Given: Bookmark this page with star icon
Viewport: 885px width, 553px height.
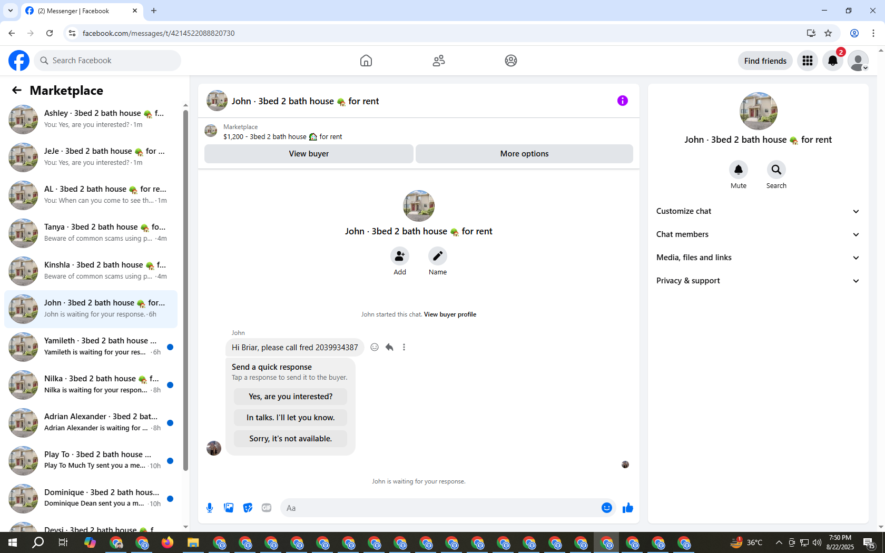Looking at the screenshot, I should coord(828,33).
